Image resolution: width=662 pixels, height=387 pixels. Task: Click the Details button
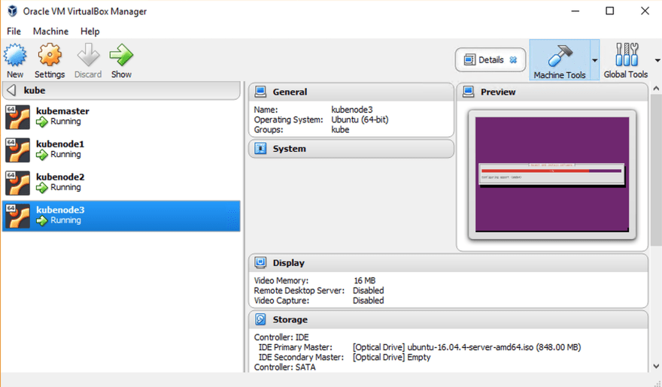pyautogui.click(x=490, y=60)
